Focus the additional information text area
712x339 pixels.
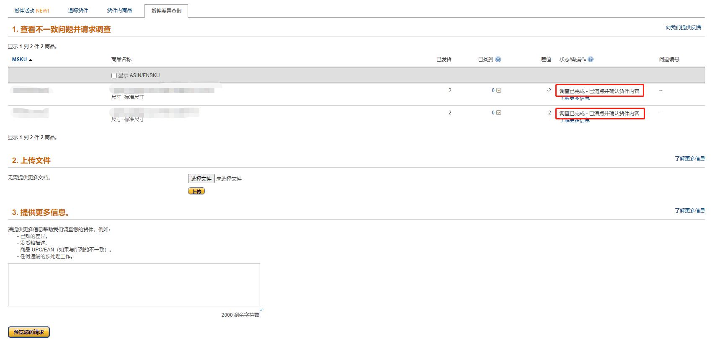click(134, 285)
